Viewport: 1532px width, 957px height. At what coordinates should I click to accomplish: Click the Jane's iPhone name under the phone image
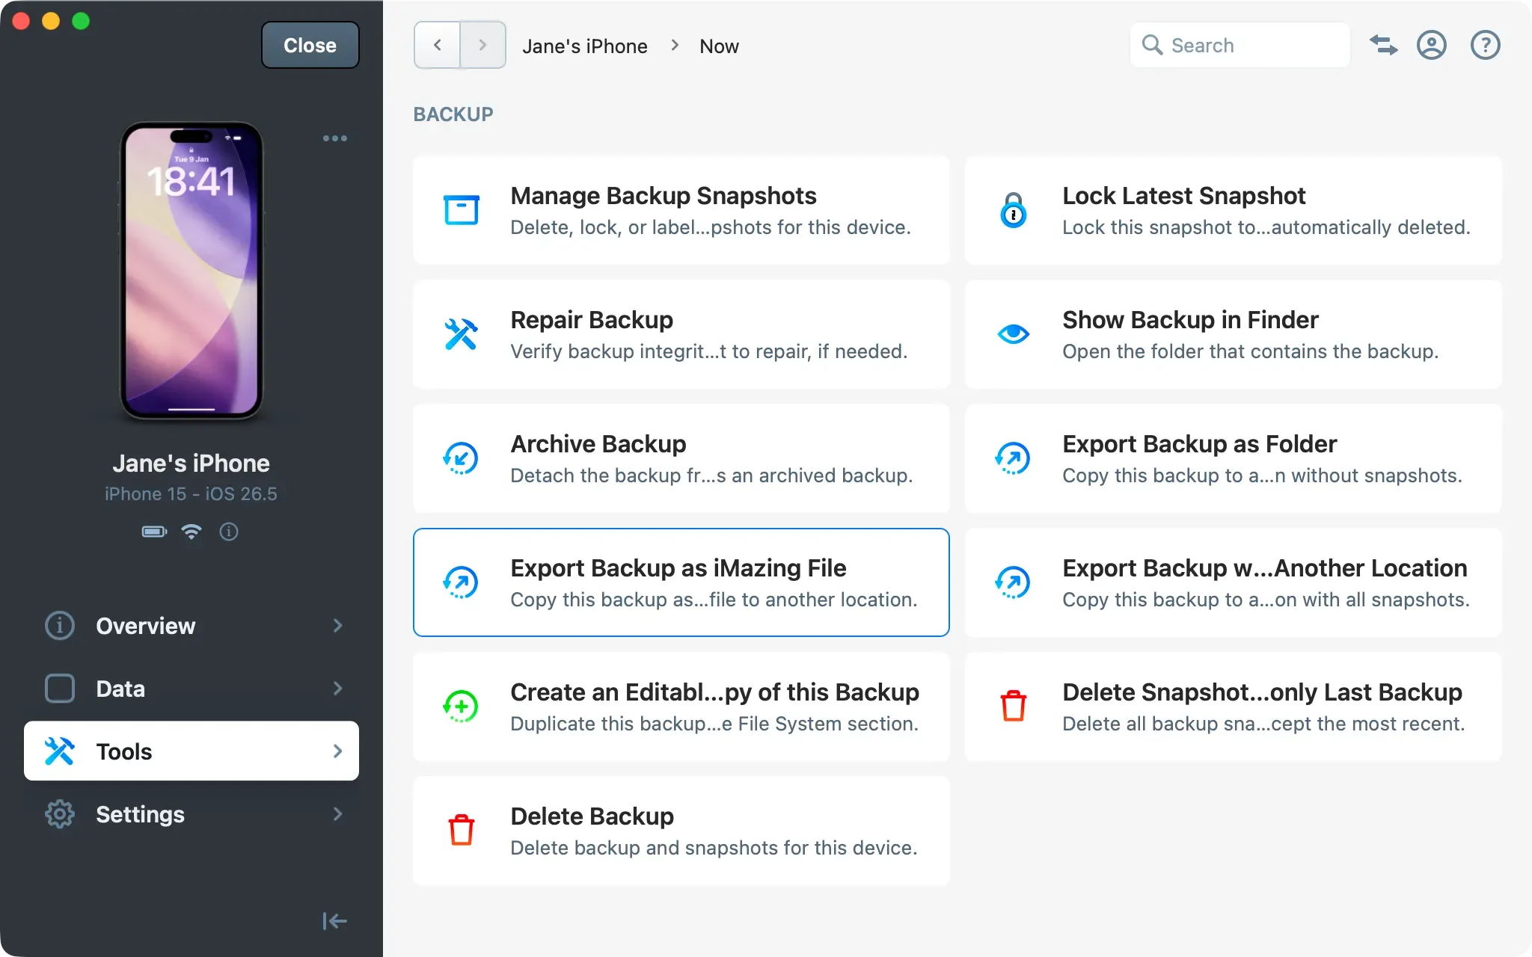pos(191,464)
